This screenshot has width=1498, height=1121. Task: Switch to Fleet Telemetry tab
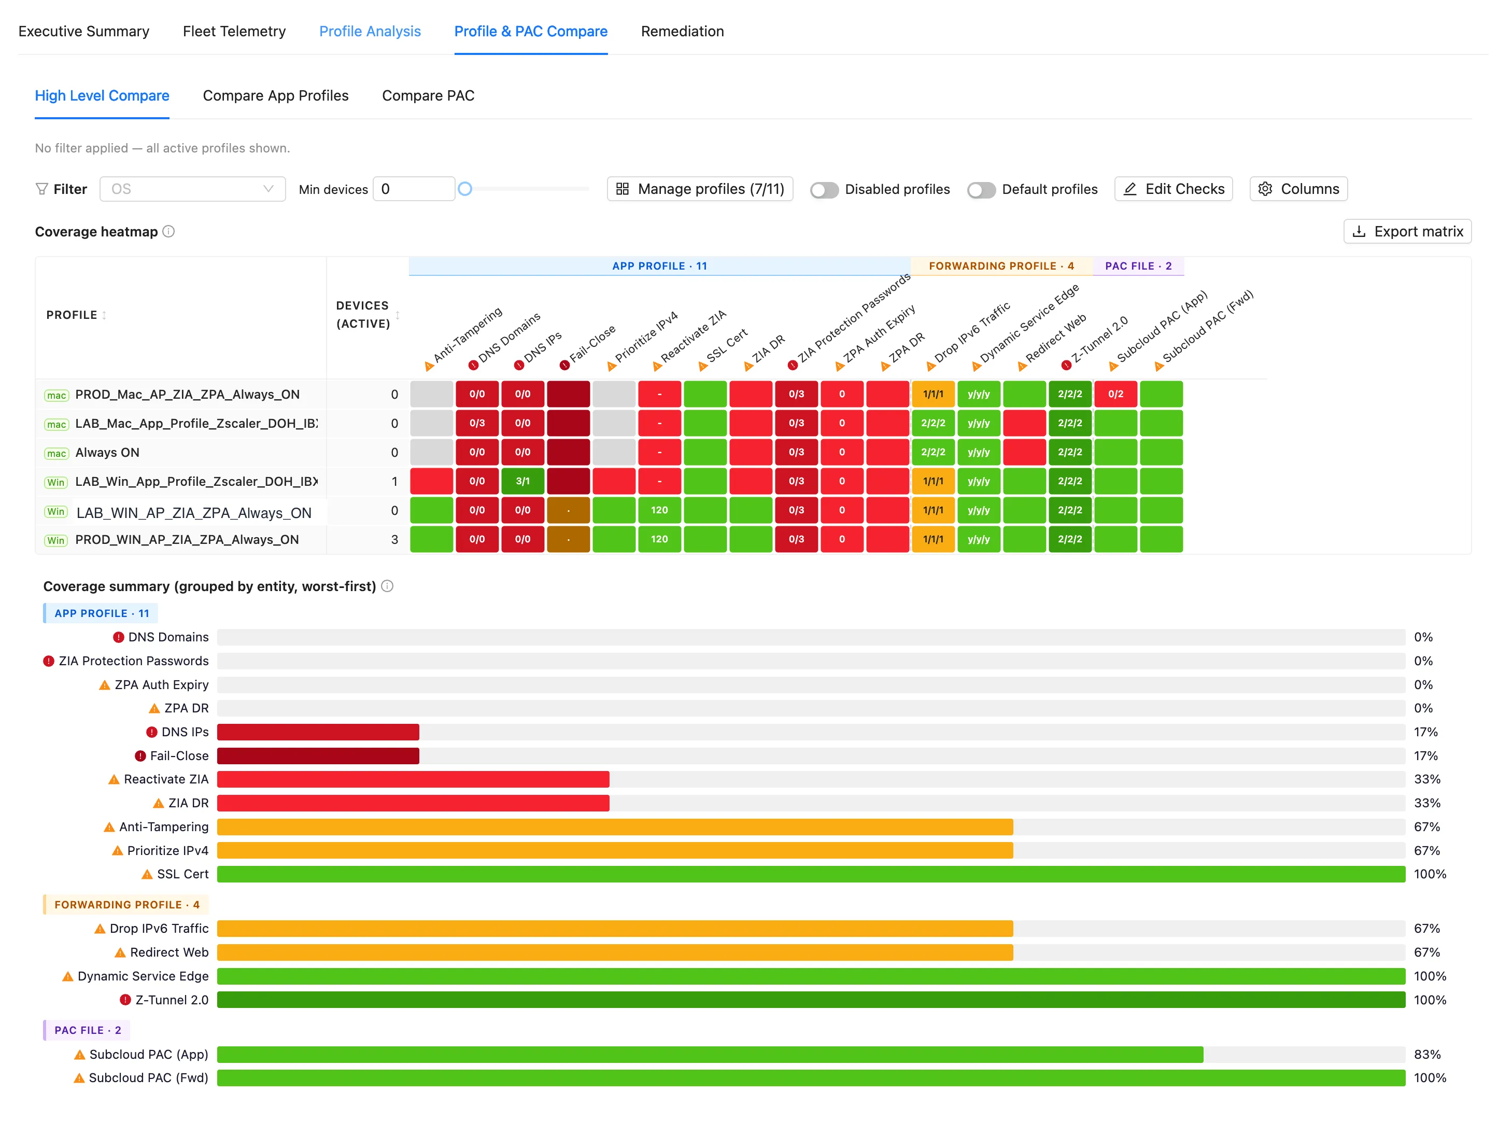coord(234,31)
